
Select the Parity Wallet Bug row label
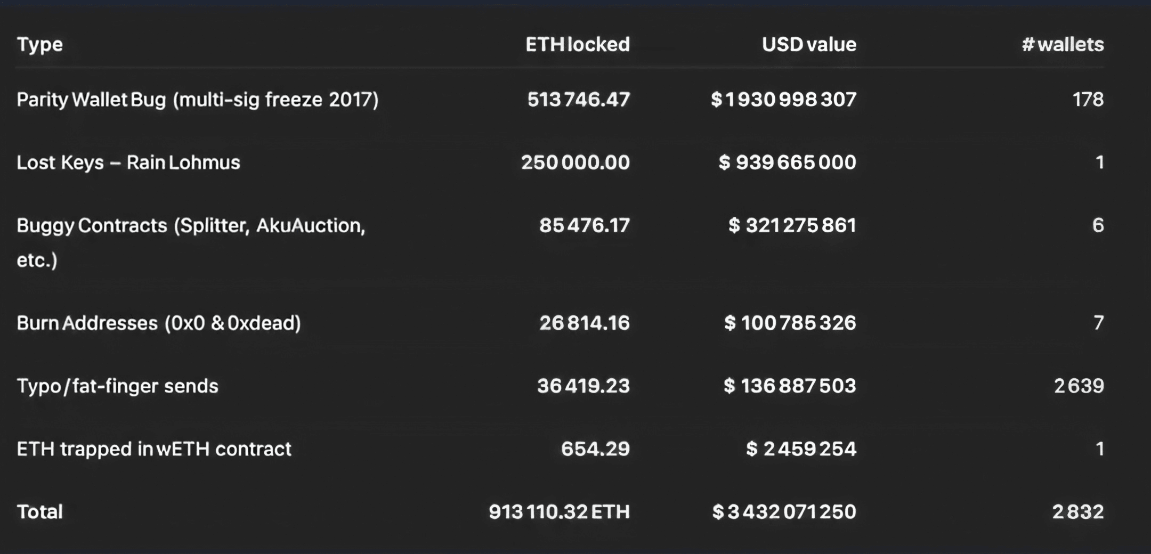coord(198,100)
